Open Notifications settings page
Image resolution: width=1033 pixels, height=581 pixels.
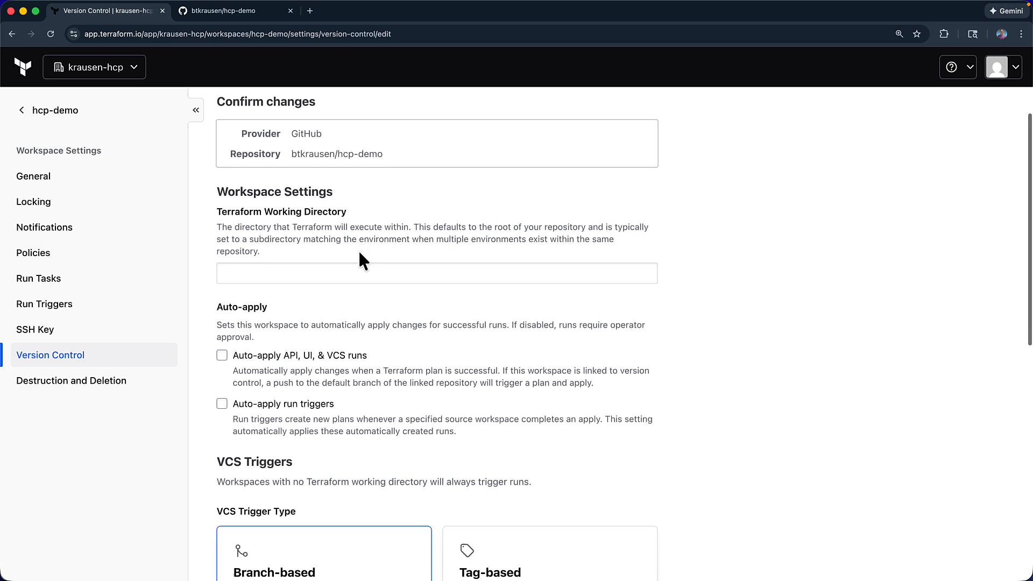tap(44, 228)
